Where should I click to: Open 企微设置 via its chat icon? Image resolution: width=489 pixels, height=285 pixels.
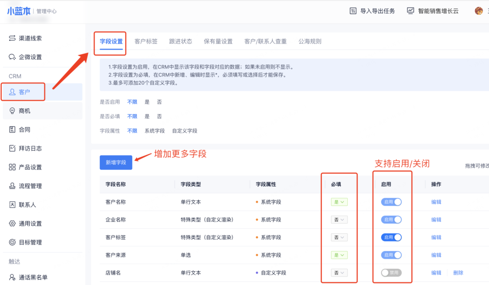(12, 57)
